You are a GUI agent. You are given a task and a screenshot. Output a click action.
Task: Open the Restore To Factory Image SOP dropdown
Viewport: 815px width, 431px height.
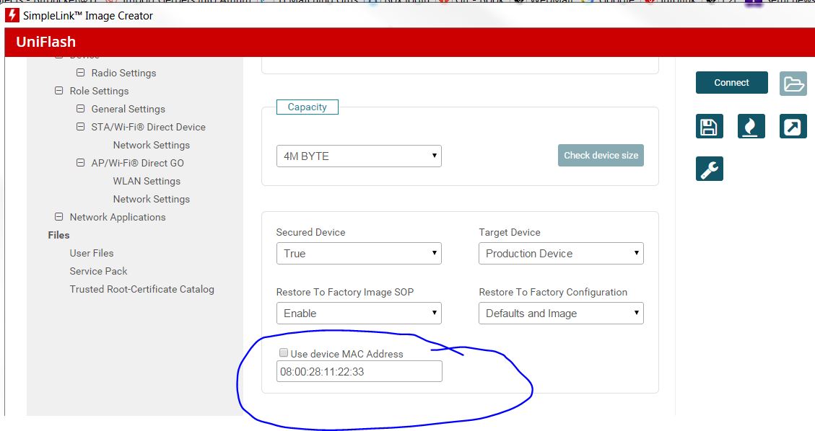(359, 314)
